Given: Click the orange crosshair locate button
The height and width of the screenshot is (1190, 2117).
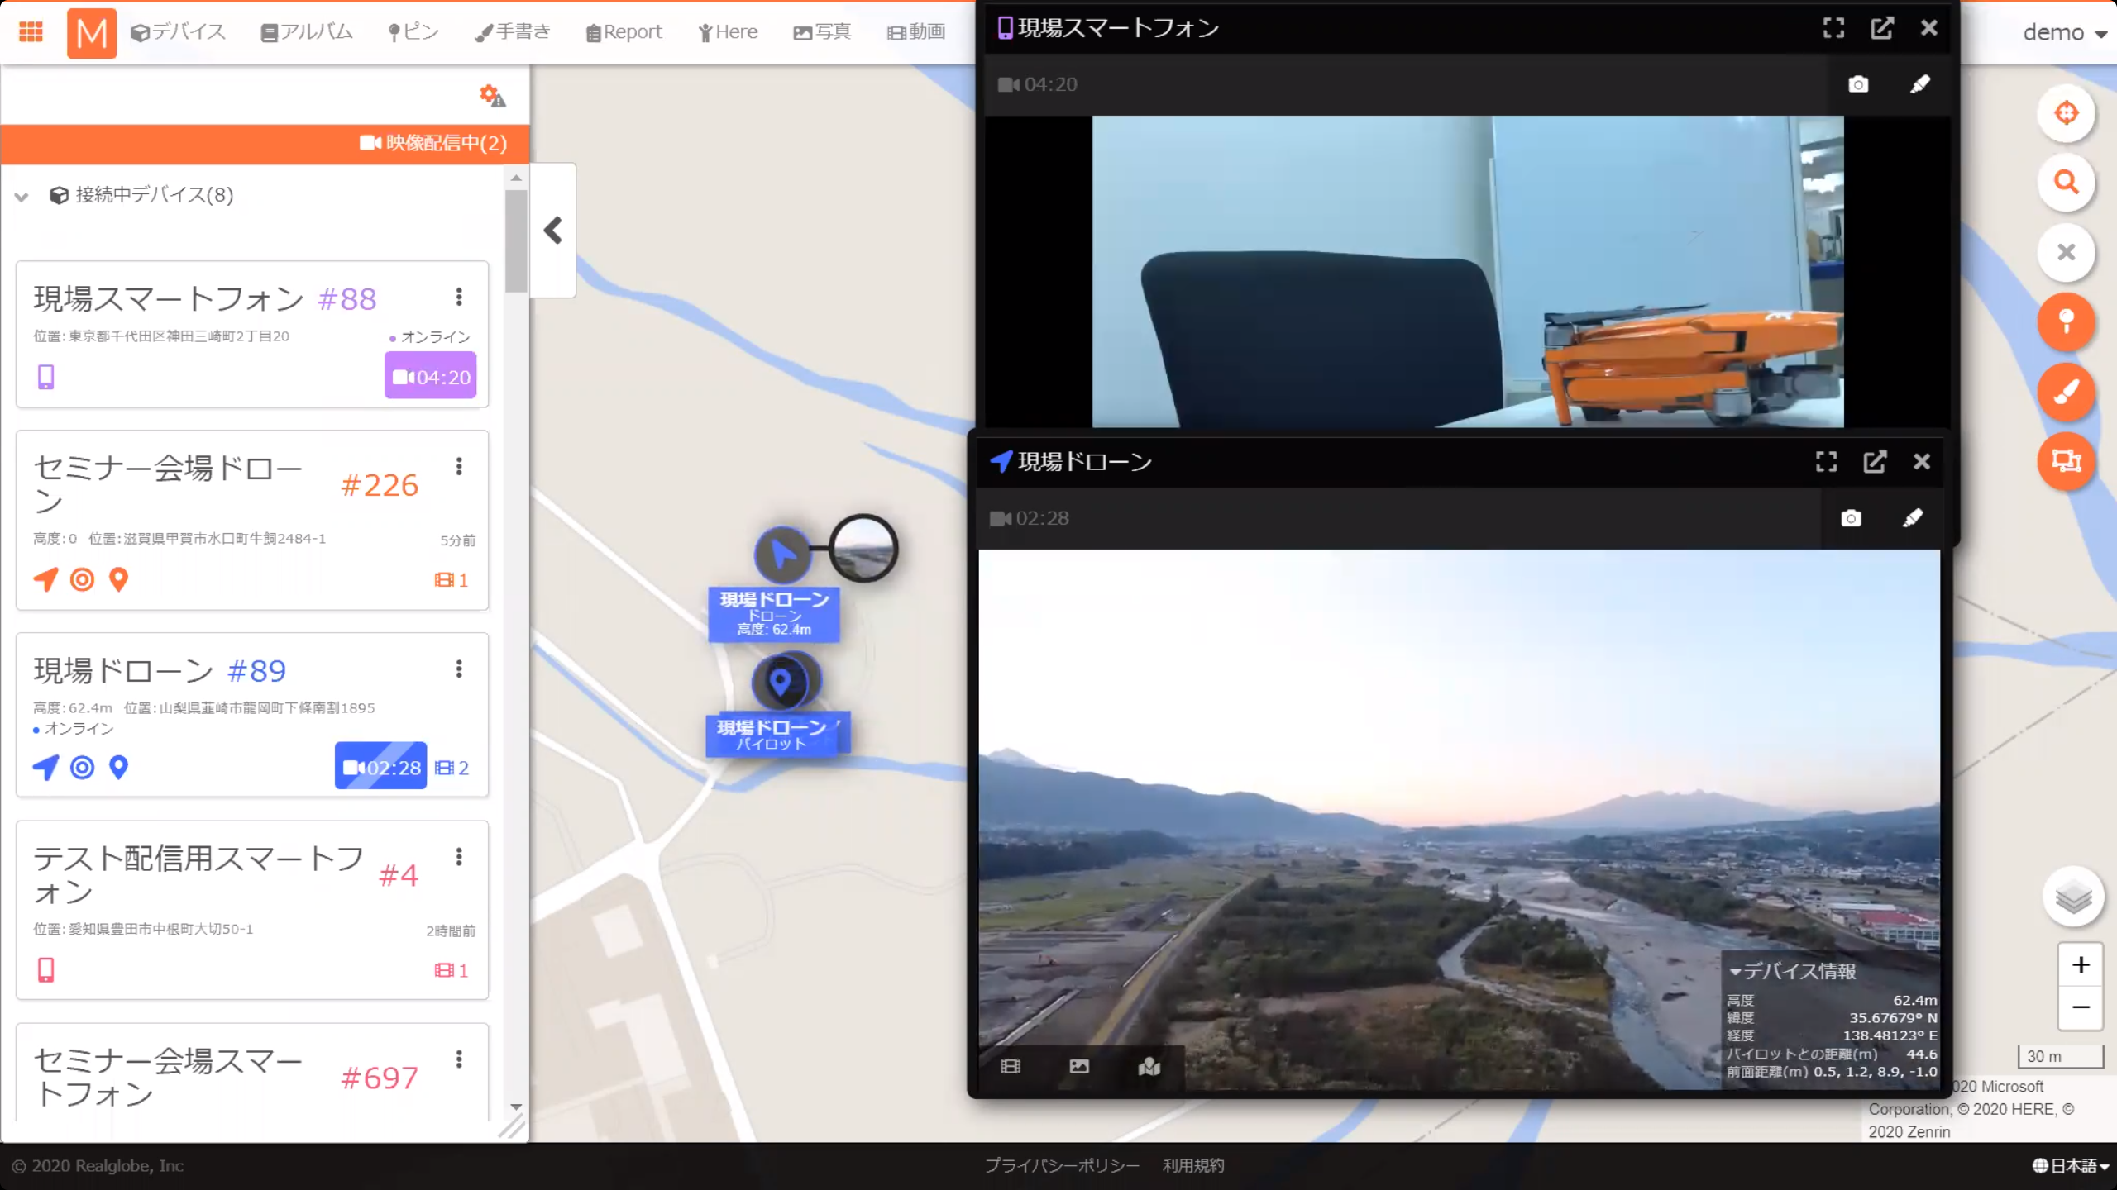Looking at the screenshot, I should point(2066,113).
